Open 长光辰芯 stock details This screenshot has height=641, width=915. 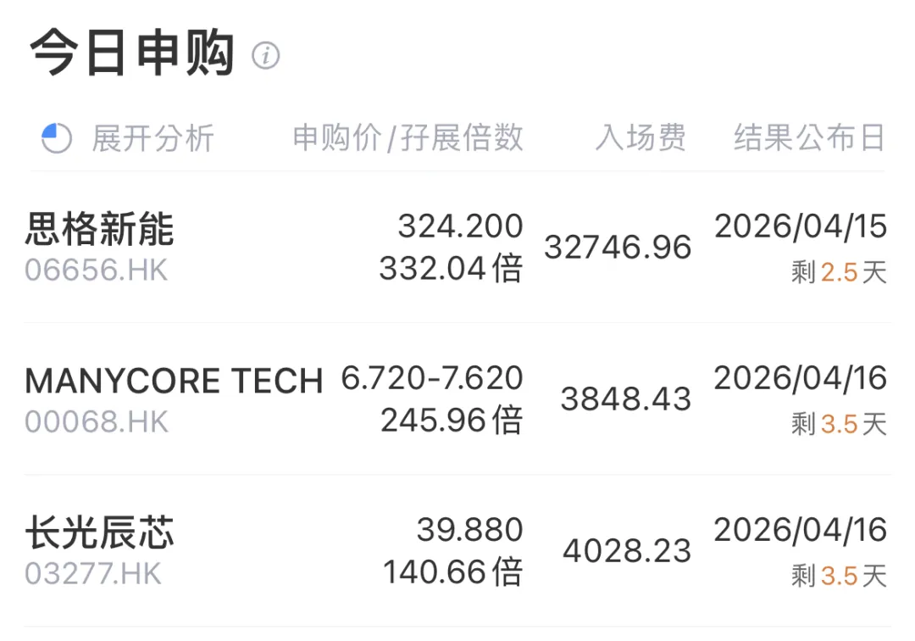click(100, 534)
